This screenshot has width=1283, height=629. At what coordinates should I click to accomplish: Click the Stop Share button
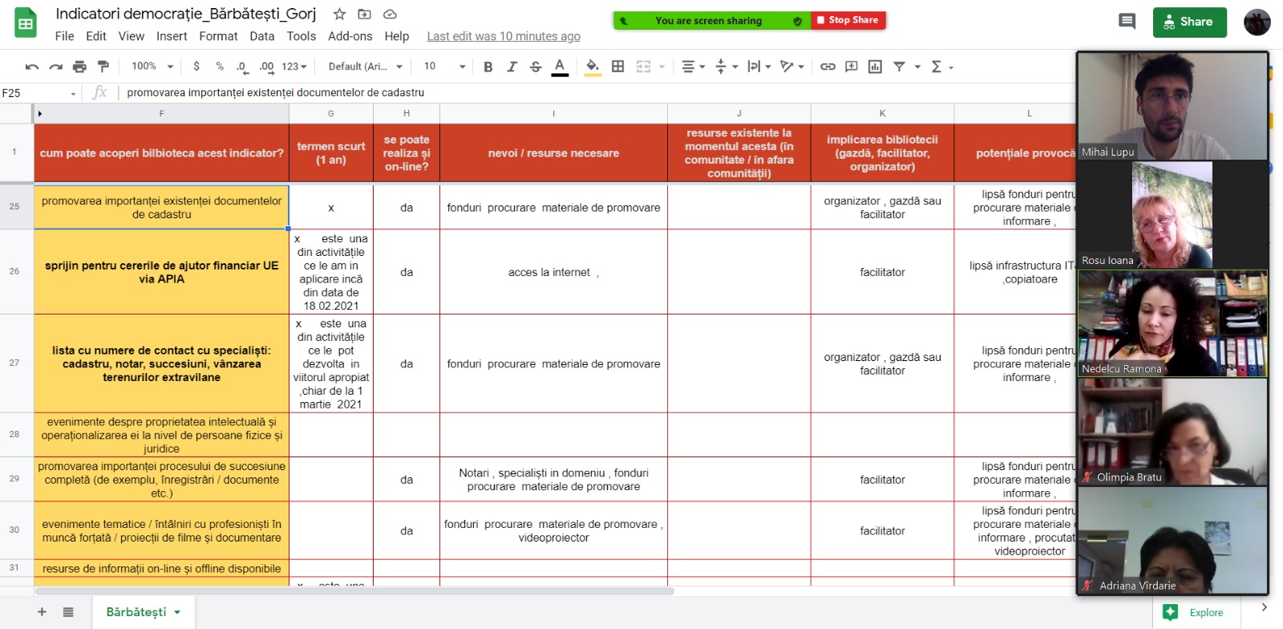tap(848, 20)
